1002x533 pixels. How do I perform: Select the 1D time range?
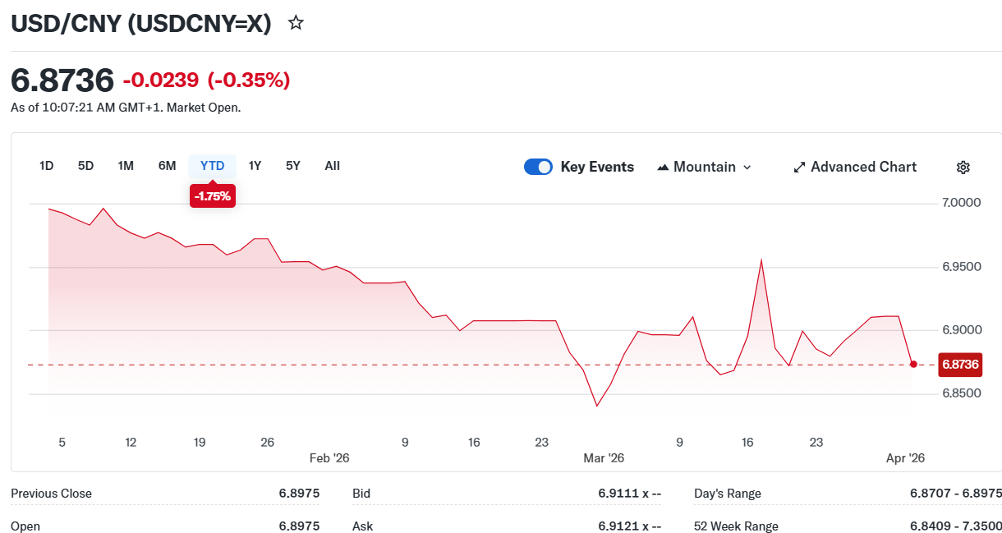[x=47, y=166]
